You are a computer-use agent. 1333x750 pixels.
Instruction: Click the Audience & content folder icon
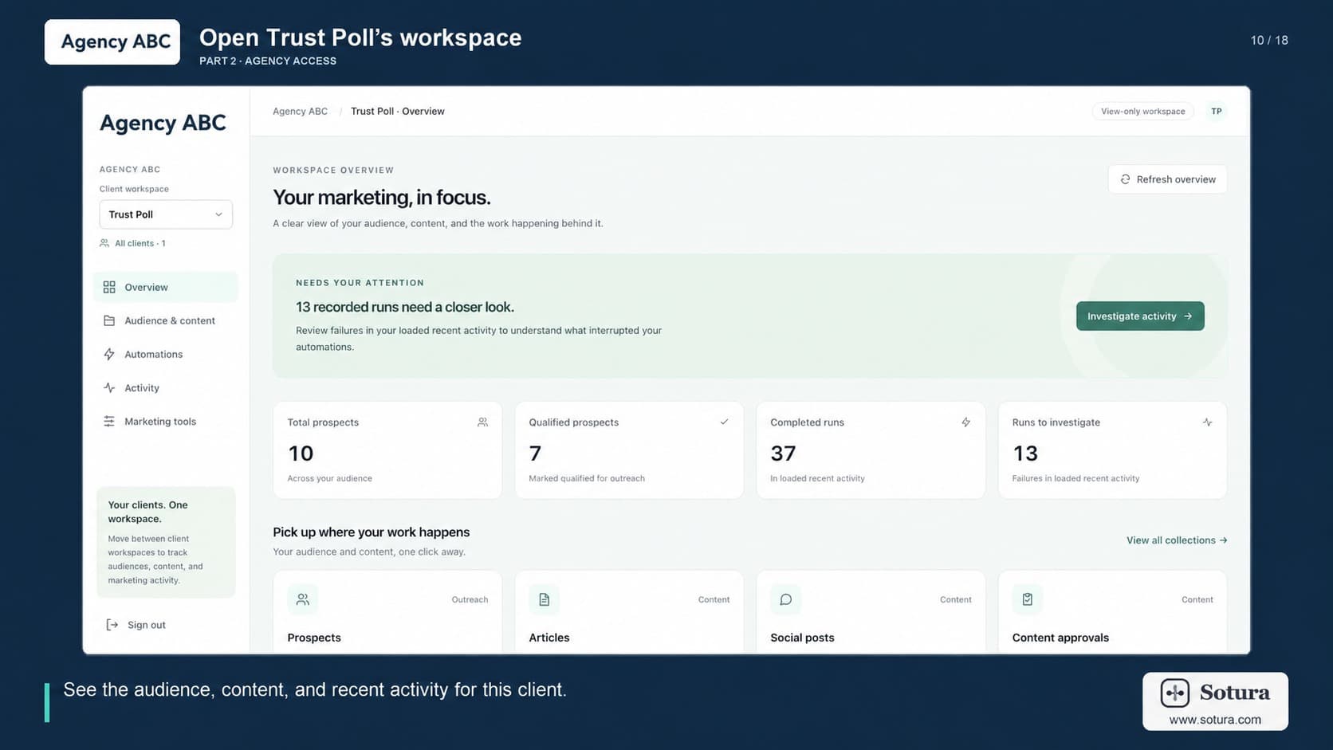tap(109, 320)
